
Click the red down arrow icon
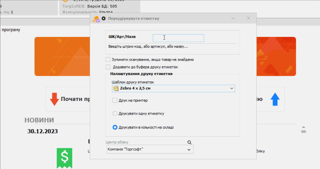pyautogui.click(x=54, y=99)
